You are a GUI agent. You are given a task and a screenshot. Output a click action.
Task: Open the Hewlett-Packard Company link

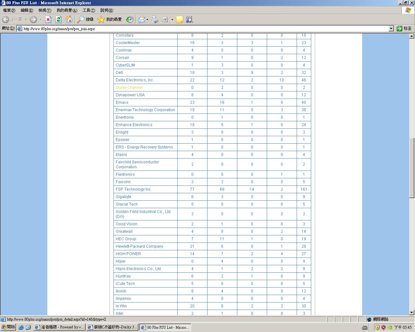click(x=139, y=246)
